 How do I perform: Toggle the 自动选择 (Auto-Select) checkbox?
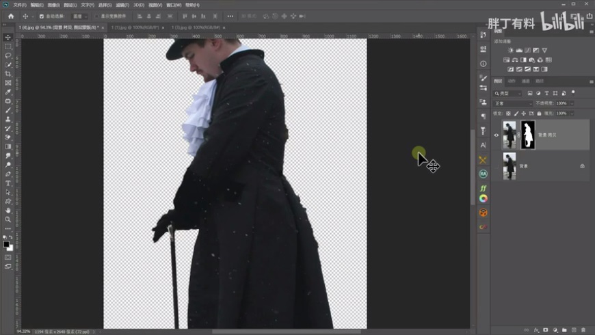[x=42, y=16]
